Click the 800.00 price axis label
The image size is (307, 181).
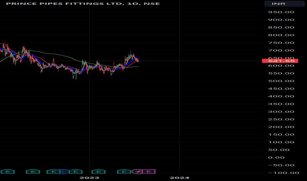point(281,35)
